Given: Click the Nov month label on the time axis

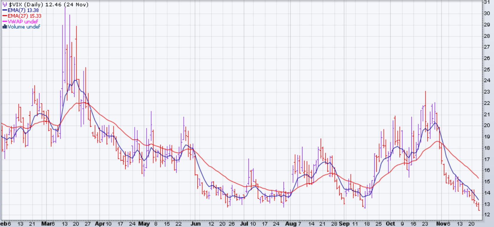Looking at the screenshot, I should click(x=441, y=224).
